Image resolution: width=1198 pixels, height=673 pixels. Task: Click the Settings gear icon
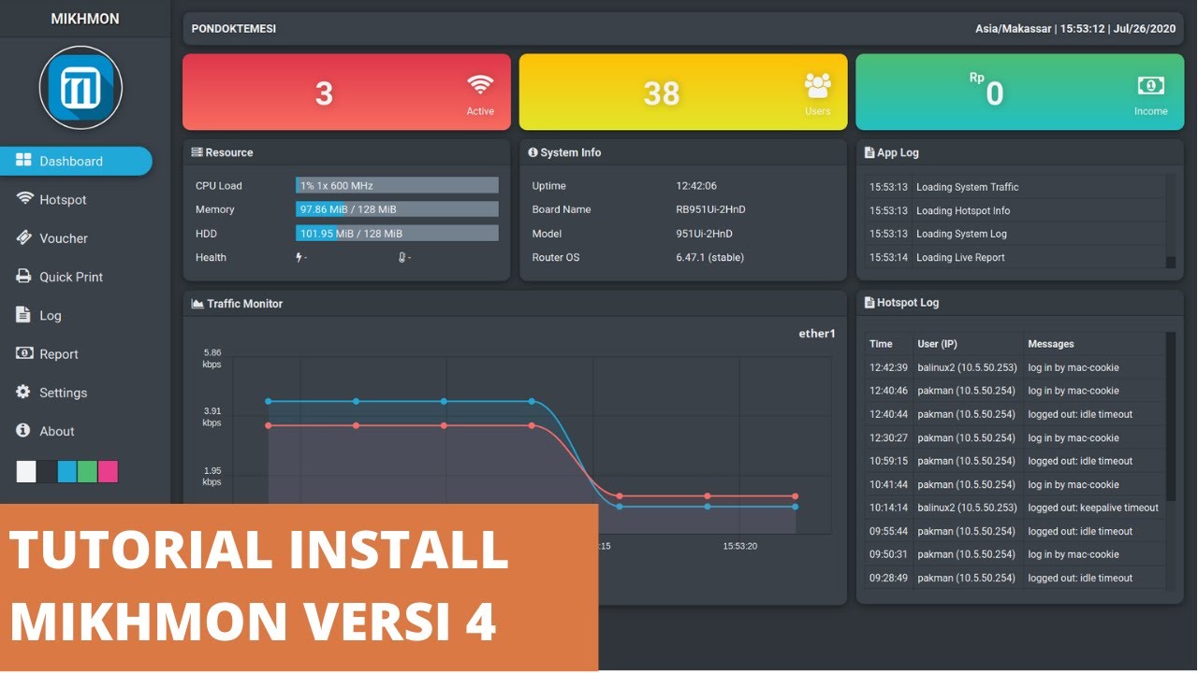click(x=23, y=393)
